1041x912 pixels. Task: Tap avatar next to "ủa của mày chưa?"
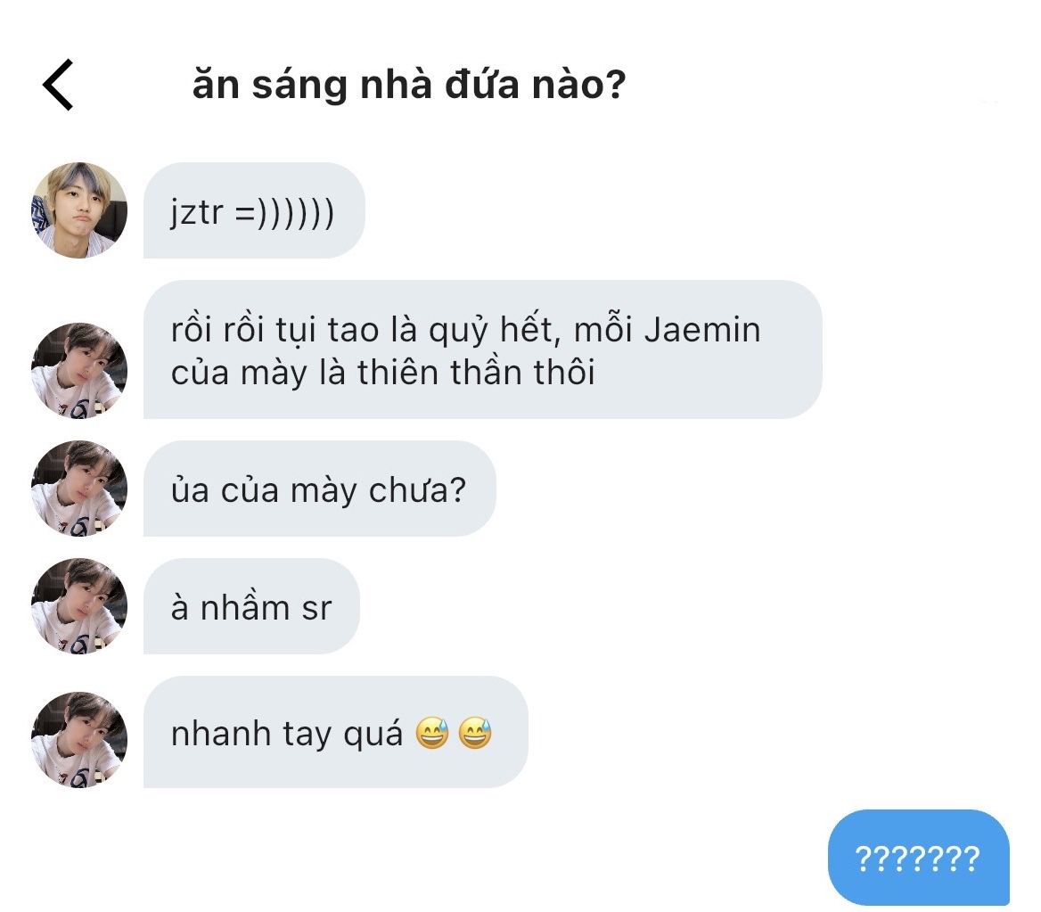click(x=79, y=489)
